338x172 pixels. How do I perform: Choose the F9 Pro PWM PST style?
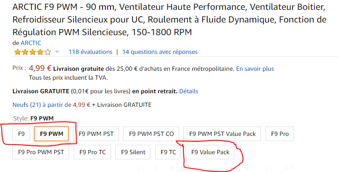point(41,152)
